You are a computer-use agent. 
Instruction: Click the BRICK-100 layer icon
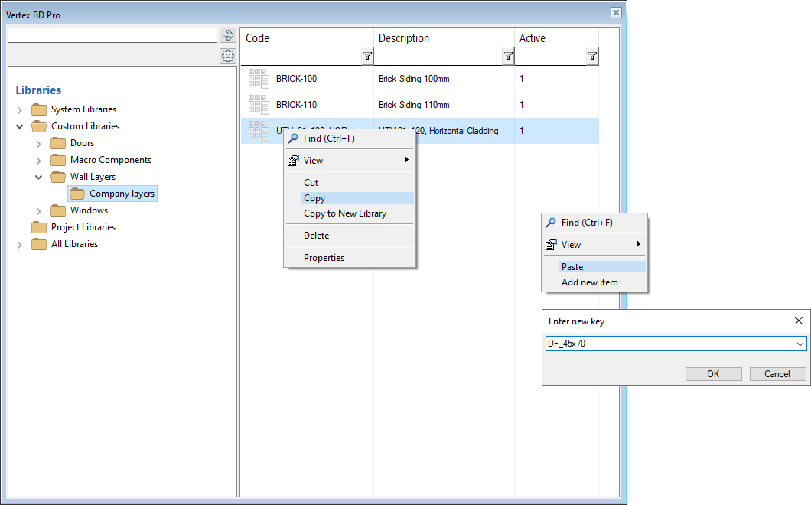259,79
